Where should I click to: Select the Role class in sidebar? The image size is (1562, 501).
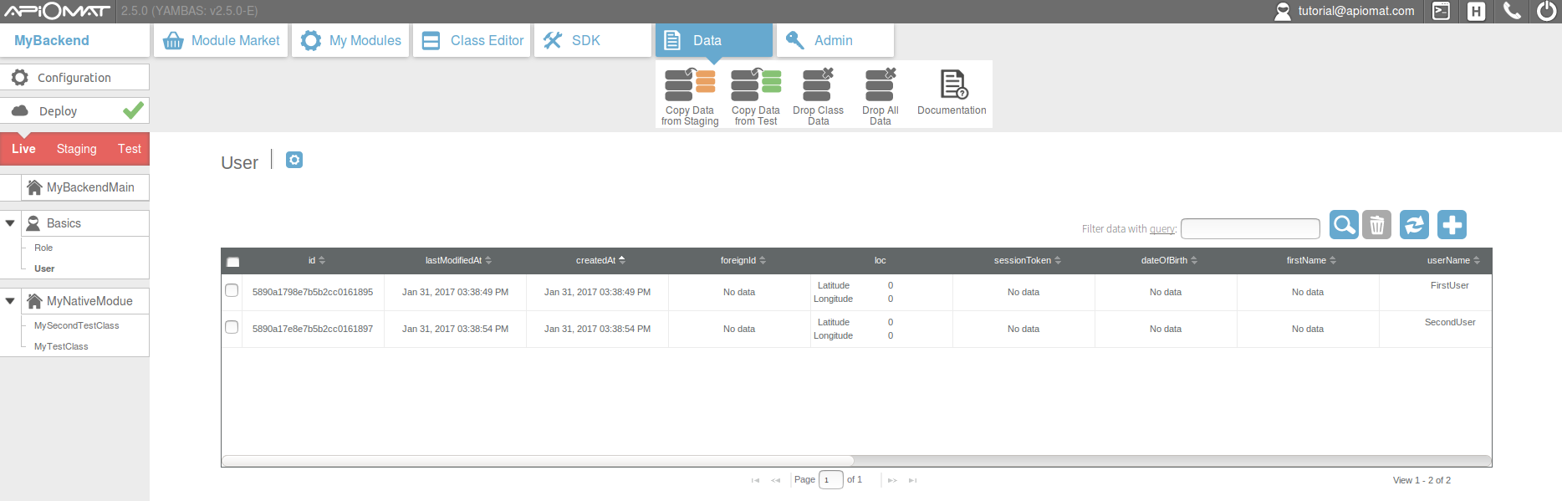coord(43,248)
